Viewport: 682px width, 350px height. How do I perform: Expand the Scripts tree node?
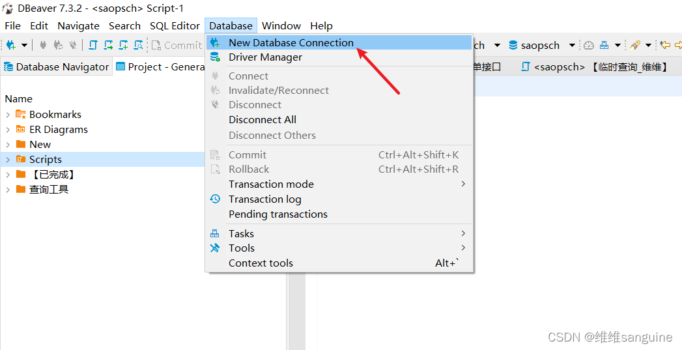coord(8,160)
